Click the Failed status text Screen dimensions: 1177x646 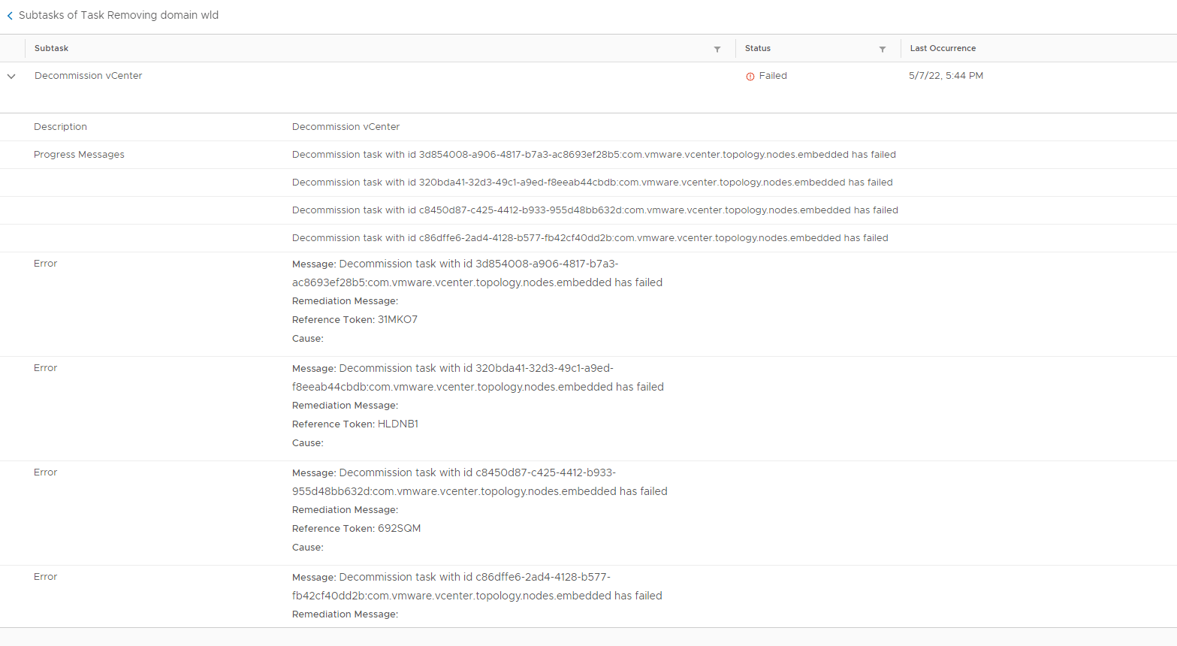(773, 76)
